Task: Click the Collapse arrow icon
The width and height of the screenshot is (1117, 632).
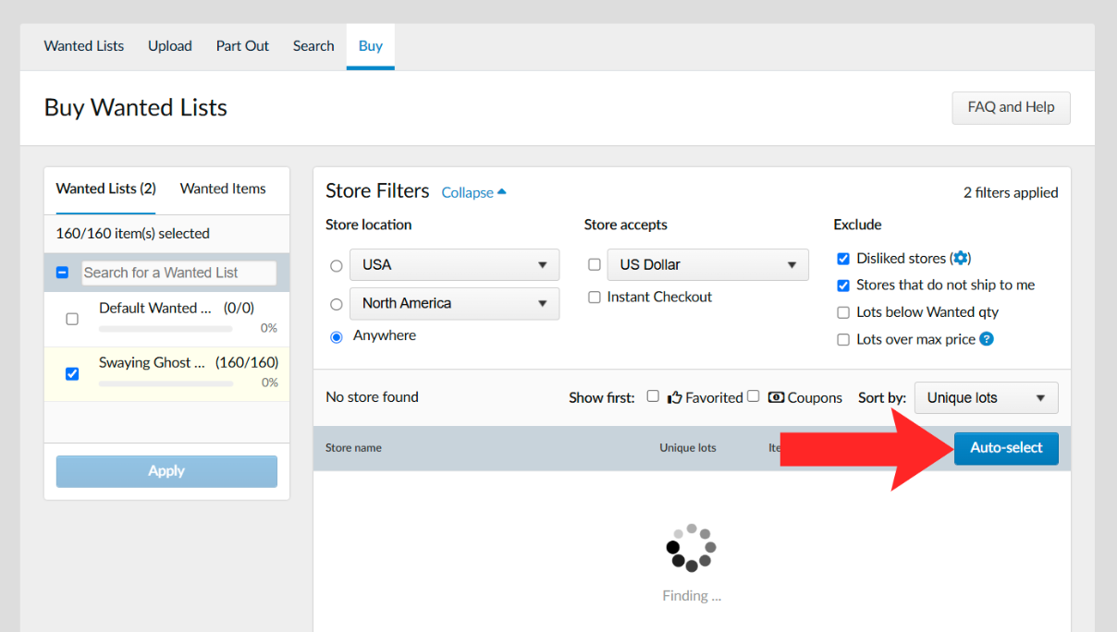Action: 502,192
